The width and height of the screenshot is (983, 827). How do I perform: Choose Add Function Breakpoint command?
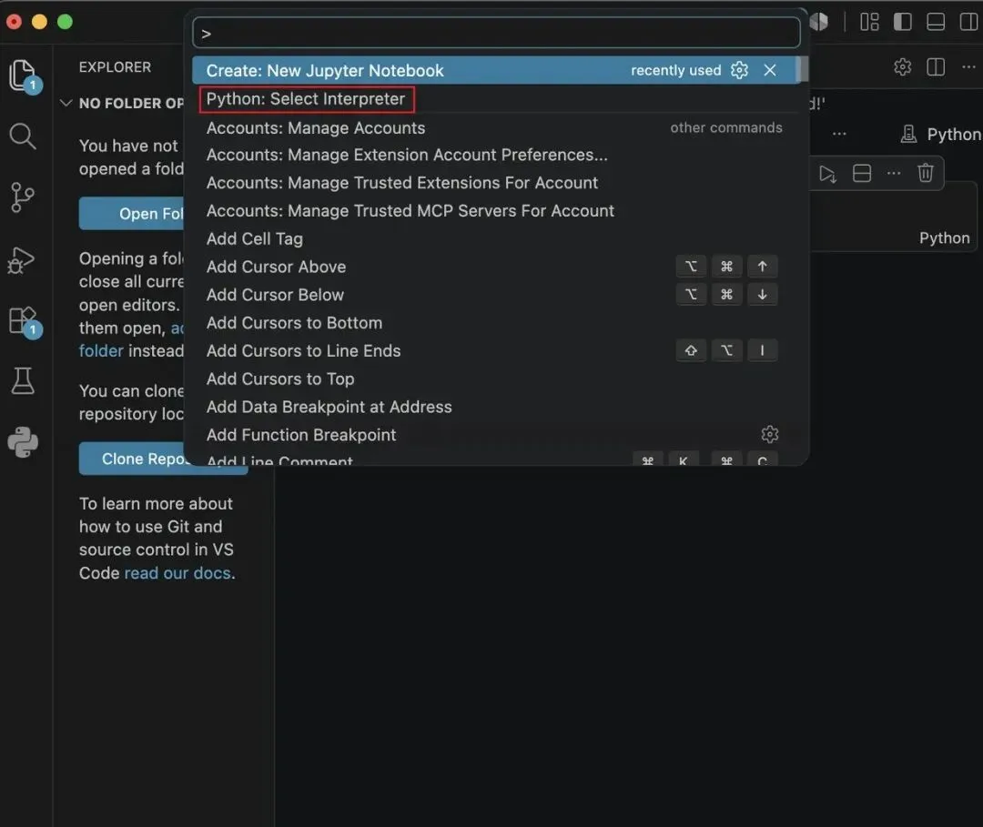[x=496, y=435]
